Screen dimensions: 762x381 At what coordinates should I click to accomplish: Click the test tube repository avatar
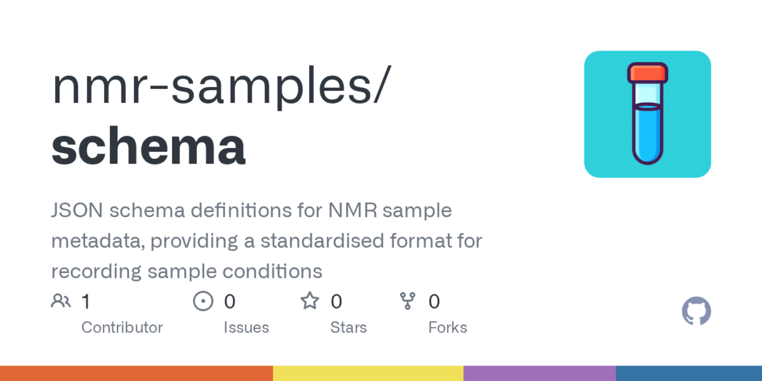coord(647,114)
